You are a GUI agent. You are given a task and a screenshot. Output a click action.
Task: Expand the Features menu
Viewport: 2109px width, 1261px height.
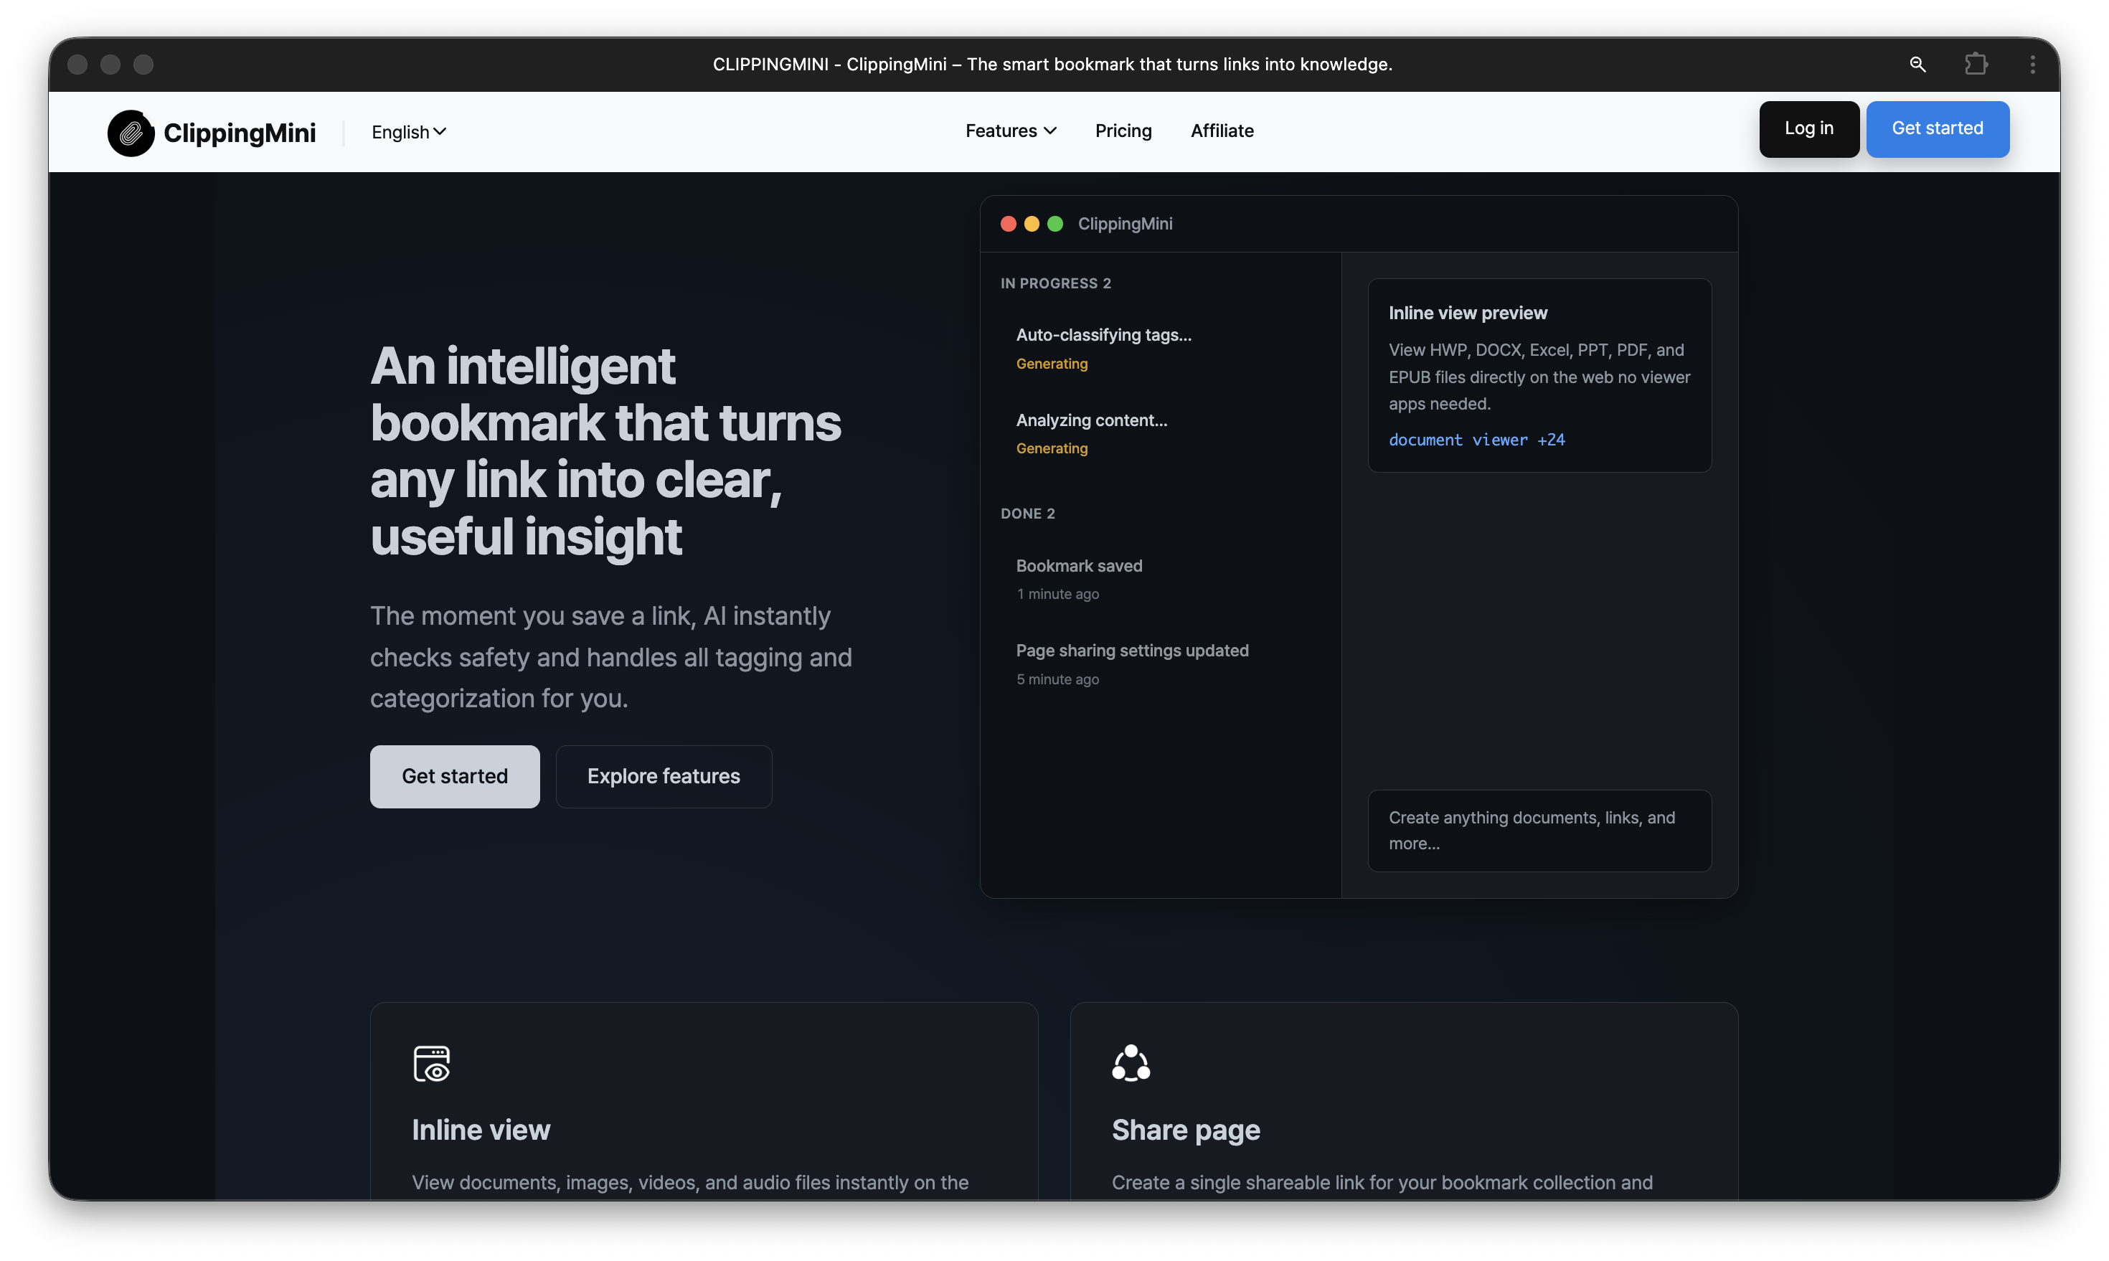(1010, 131)
